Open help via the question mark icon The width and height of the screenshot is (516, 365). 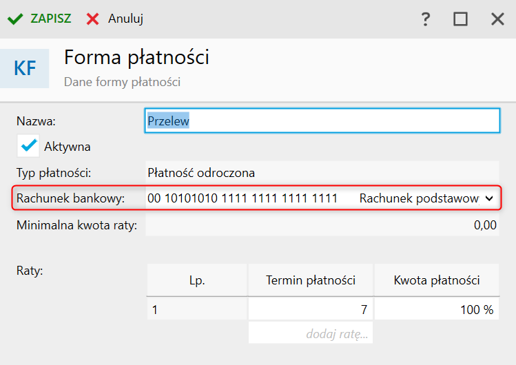tap(426, 19)
